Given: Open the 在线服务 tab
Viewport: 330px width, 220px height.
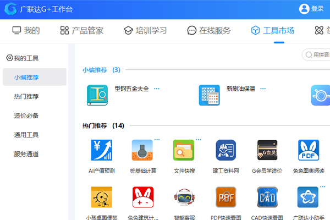Looking at the screenshot, I should (x=209, y=31).
